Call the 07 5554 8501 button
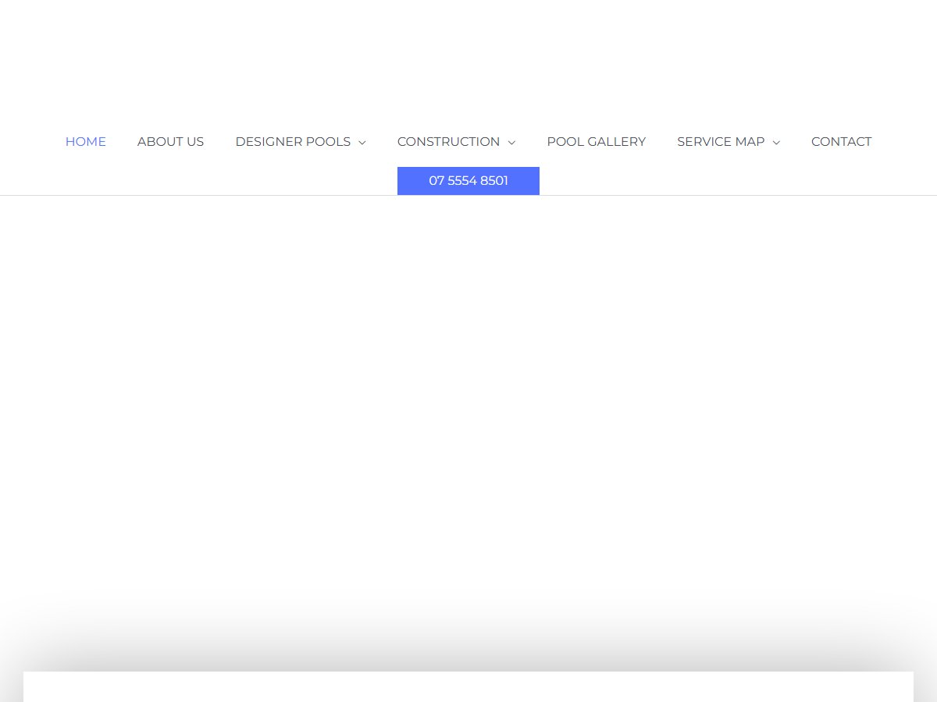The image size is (937, 702). click(468, 181)
